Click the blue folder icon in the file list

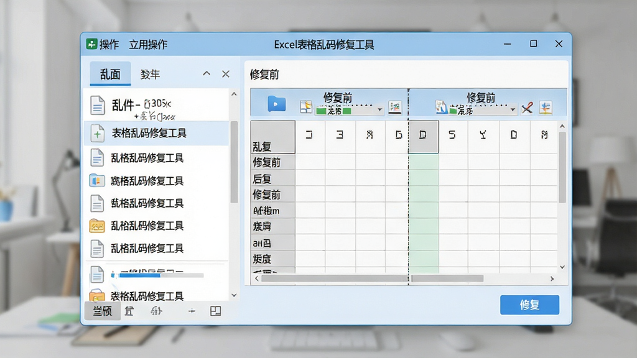[97, 180]
